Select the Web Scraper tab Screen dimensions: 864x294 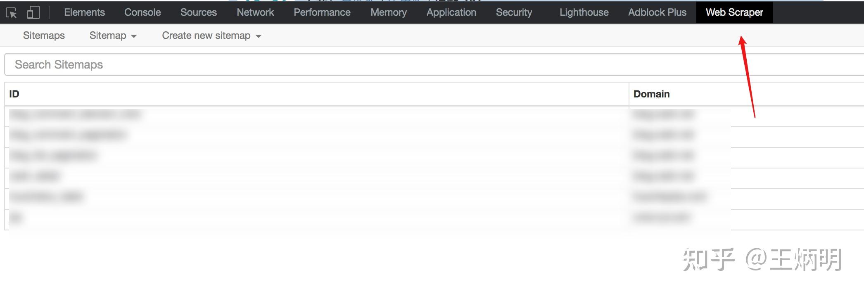734,12
